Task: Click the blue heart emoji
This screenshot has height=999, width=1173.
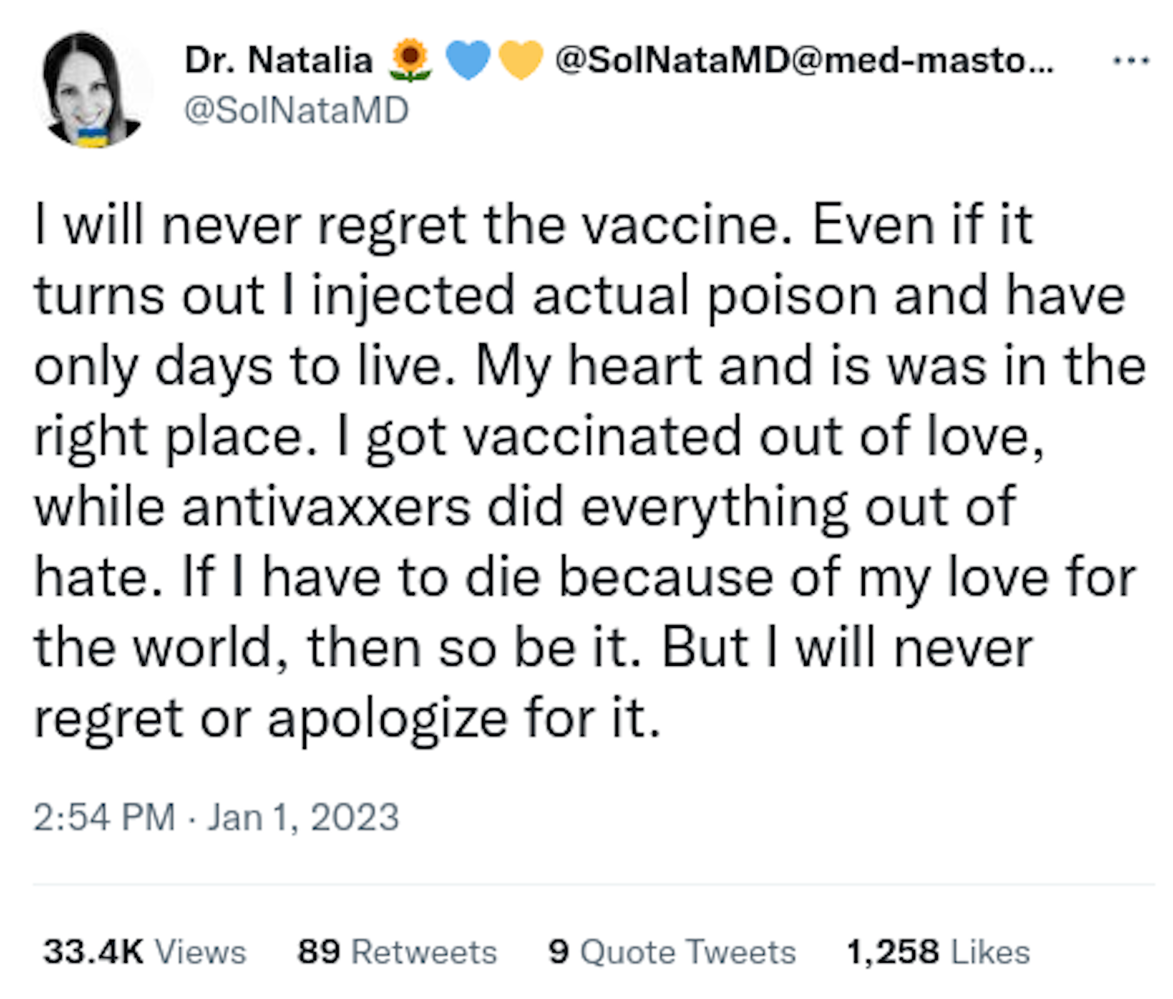Action: tap(467, 60)
